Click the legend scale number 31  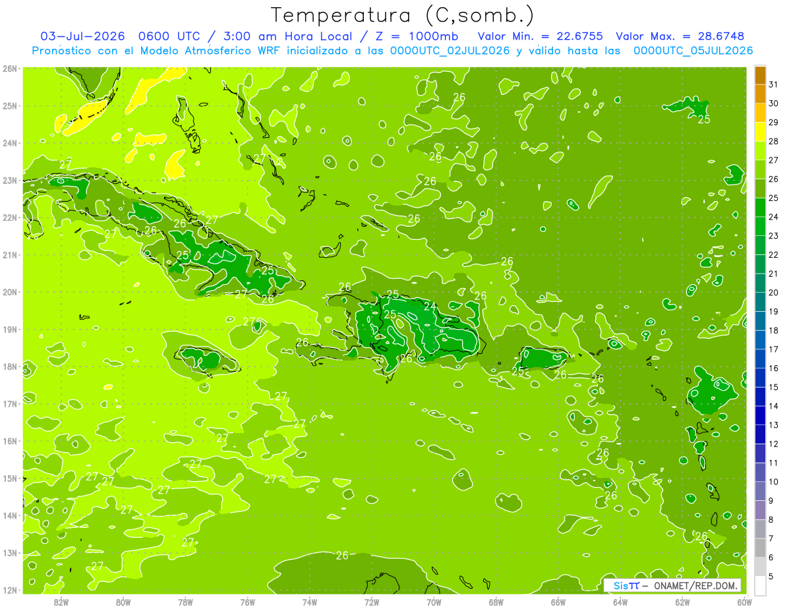[x=773, y=84]
